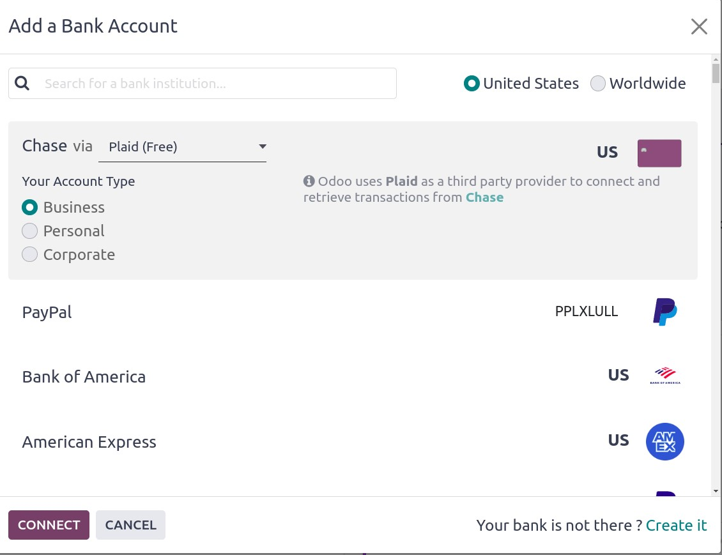Image resolution: width=722 pixels, height=555 pixels.
Task: Click the info icon beside Odoo uses Plaid
Action: point(309,181)
